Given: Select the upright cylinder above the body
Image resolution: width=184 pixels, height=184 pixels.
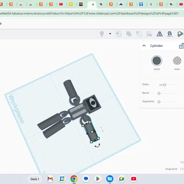Looking at the screenshot, I should (x=70, y=88).
